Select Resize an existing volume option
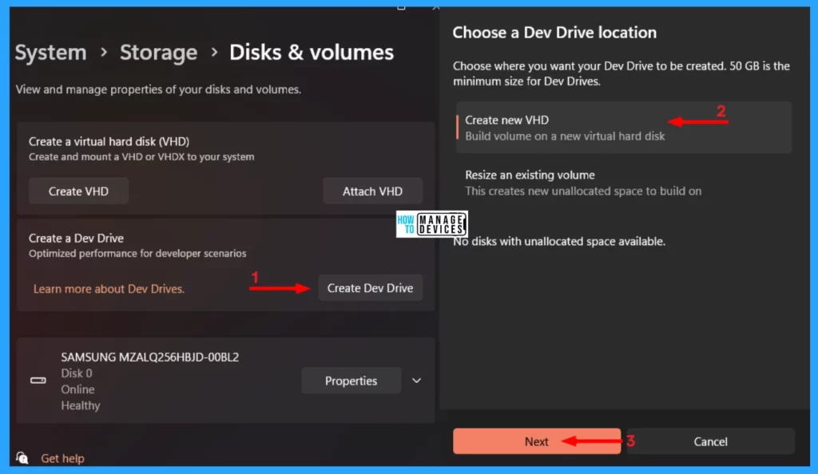 pos(624,183)
